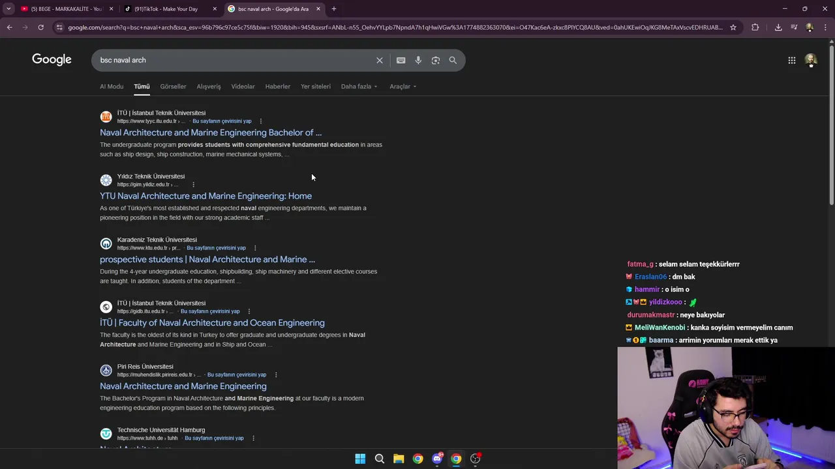835x469 pixels.
Task: Open more options for İTÜ Bachelor result
Action: point(260,121)
